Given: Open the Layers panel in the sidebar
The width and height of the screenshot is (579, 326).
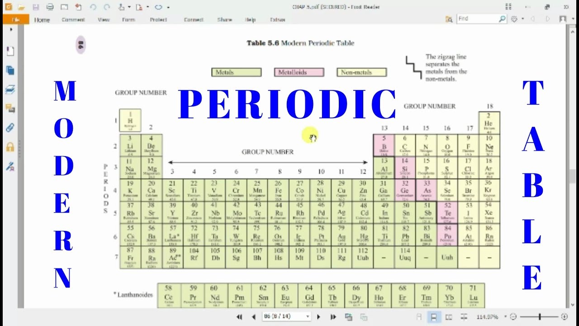Looking at the screenshot, I should 10,89.
